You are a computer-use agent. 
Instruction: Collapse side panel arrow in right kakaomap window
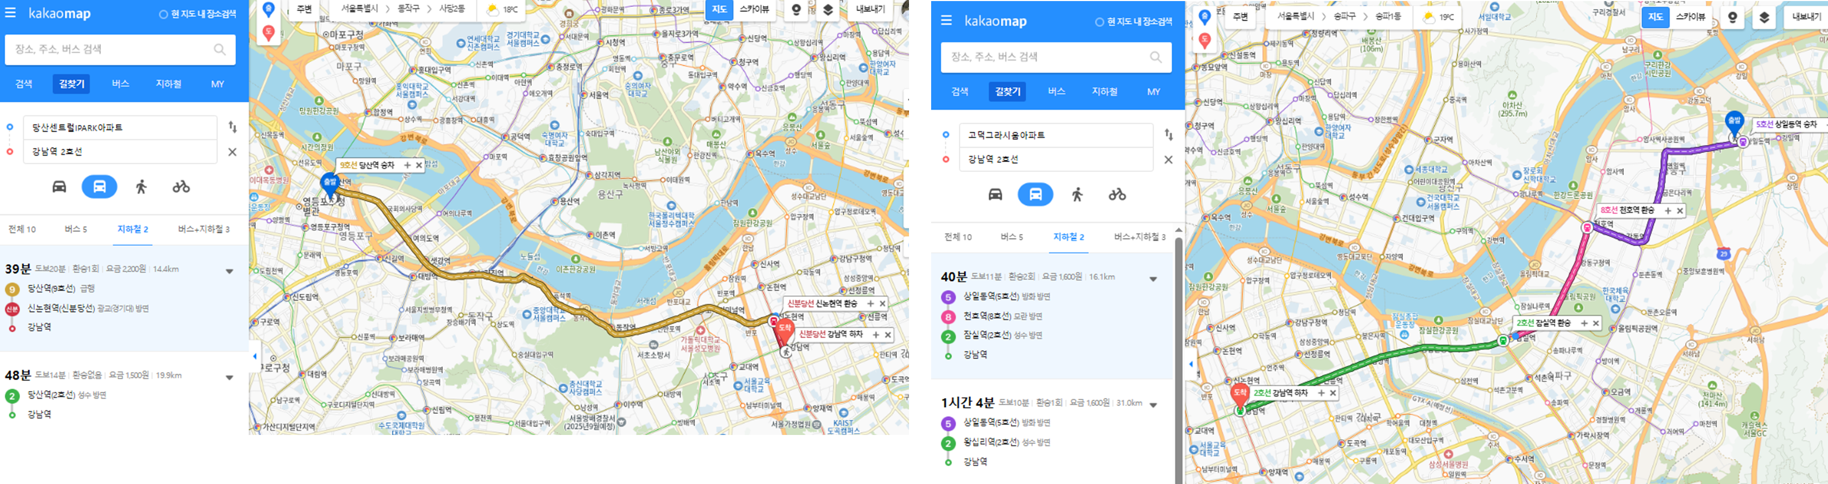click(x=1191, y=364)
